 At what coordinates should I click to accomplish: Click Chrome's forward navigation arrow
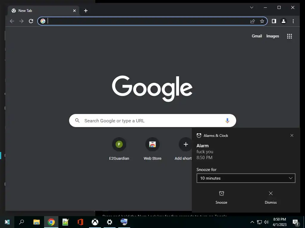point(21,21)
